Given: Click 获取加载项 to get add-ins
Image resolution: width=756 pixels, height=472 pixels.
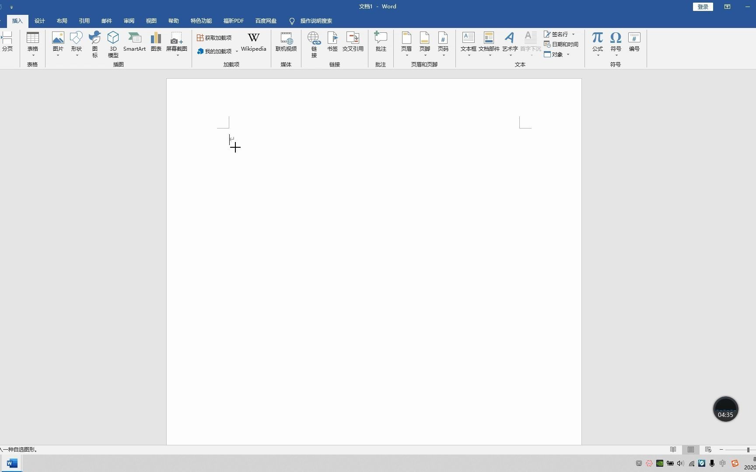Looking at the screenshot, I should pos(214,38).
